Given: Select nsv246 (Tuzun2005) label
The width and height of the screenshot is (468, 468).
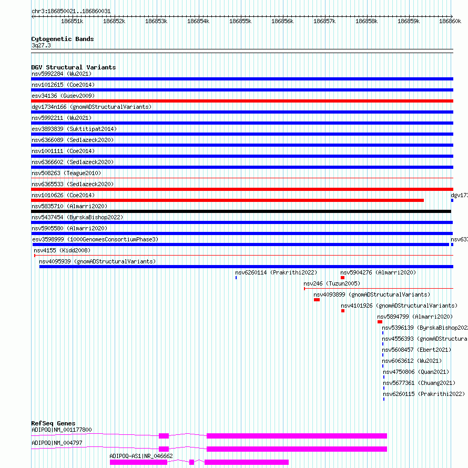Looking at the screenshot, I should point(332,283).
